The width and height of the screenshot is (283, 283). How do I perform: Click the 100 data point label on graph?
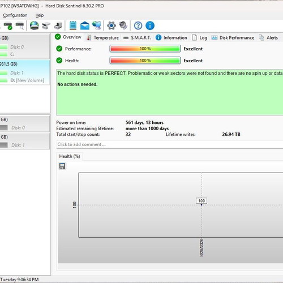click(x=201, y=201)
